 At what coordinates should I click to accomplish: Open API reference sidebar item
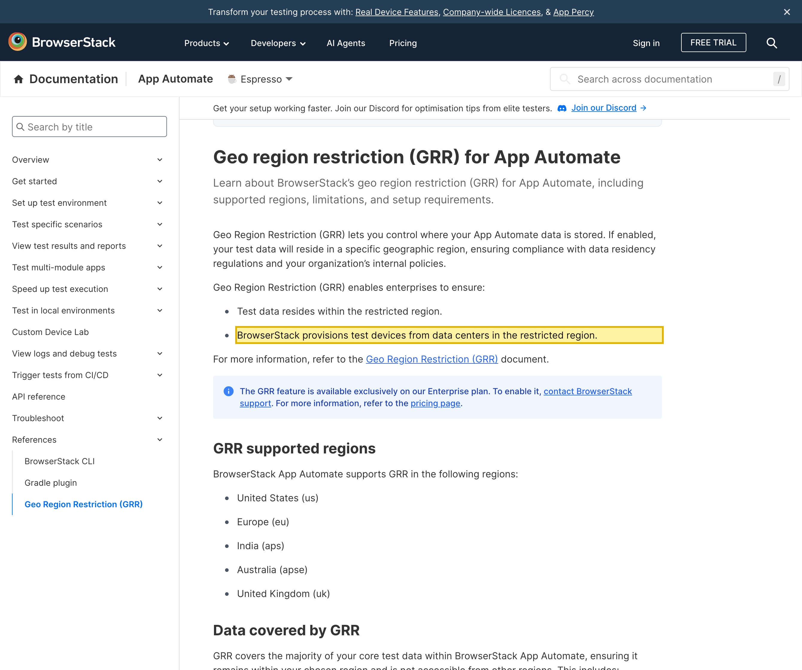point(39,397)
